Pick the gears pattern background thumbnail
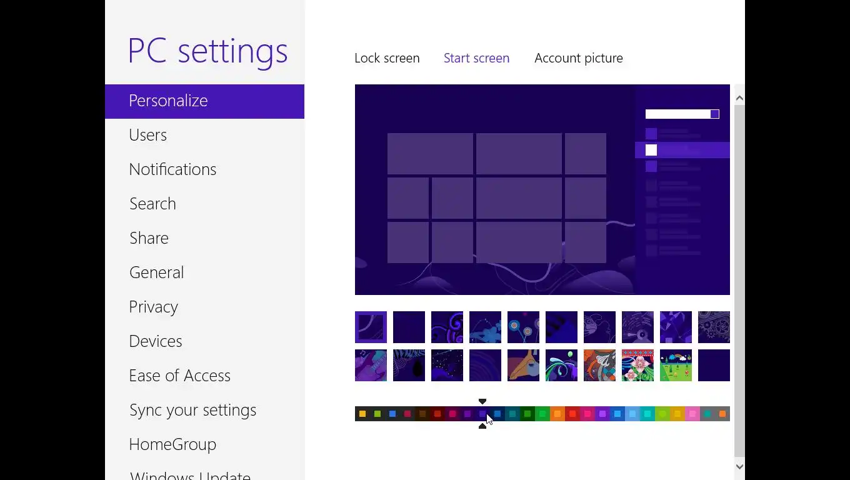The height and width of the screenshot is (480, 850). click(x=714, y=327)
